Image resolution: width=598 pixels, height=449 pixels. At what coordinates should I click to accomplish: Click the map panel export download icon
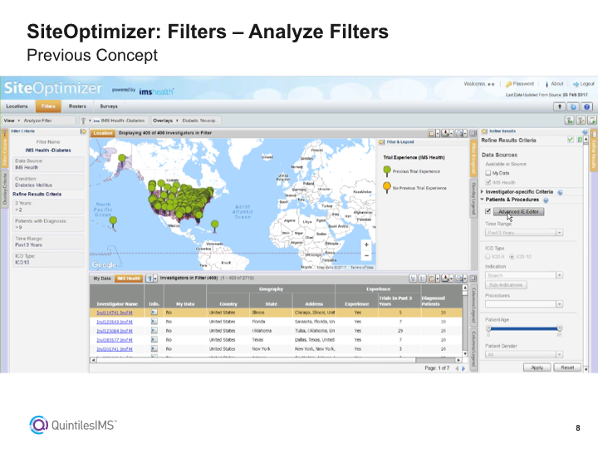[x=446, y=133]
